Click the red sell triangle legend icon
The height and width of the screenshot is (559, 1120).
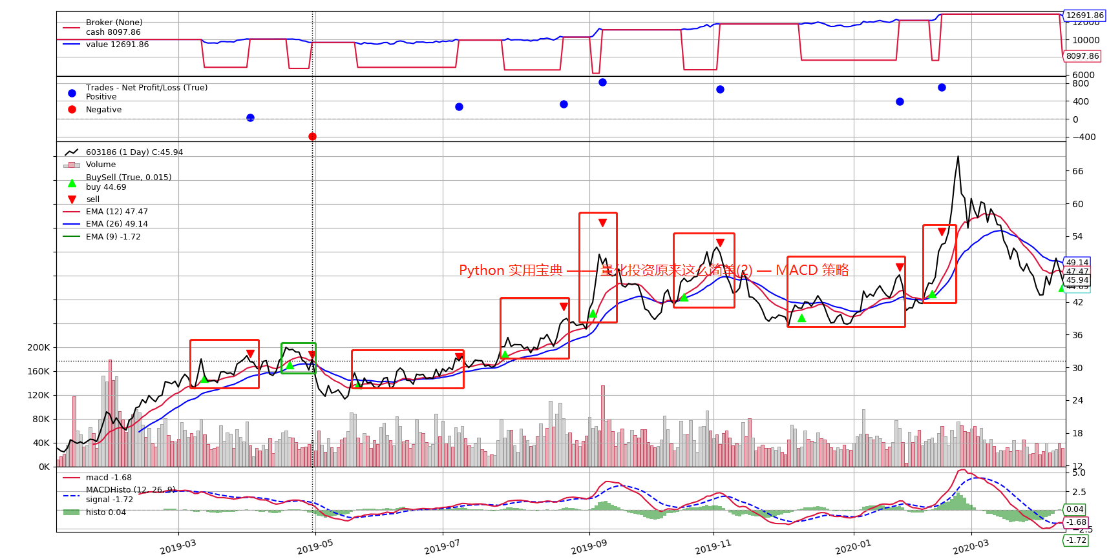pos(72,199)
